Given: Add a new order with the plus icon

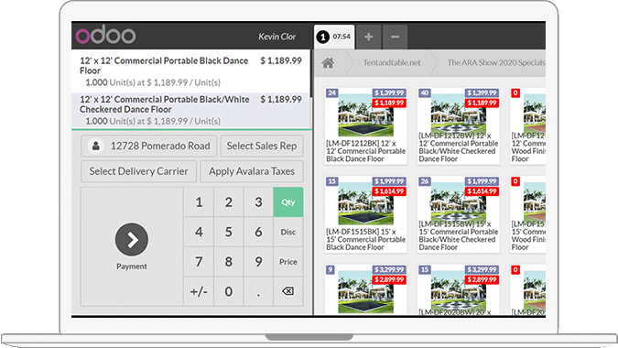Looking at the screenshot, I should 369,37.
